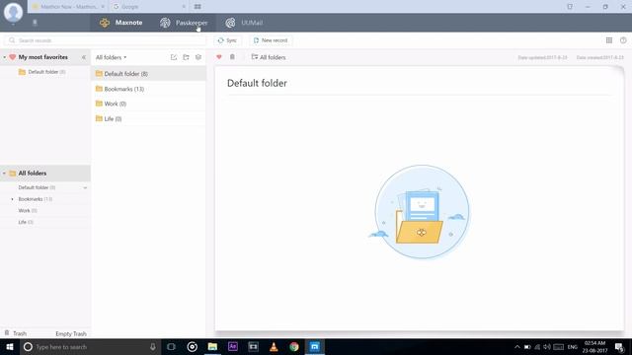Click the ENG language indicator
The image size is (632, 355).
tap(573, 346)
